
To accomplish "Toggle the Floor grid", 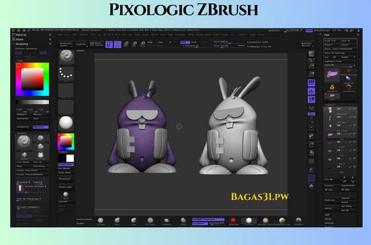I will (312, 91).
